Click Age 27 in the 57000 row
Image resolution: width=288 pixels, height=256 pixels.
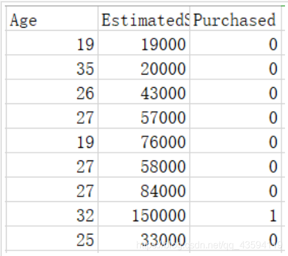[52, 116]
